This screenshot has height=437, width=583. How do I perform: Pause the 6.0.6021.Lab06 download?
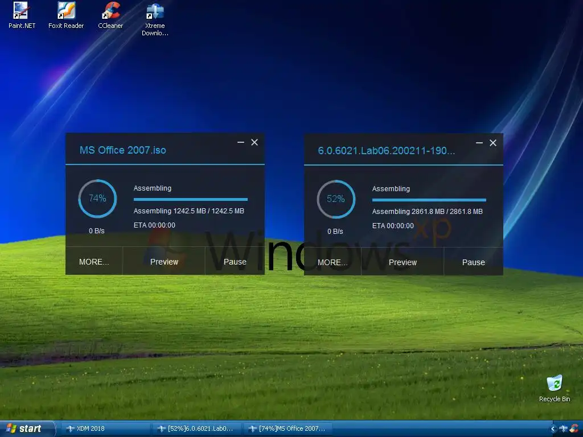pyautogui.click(x=473, y=262)
